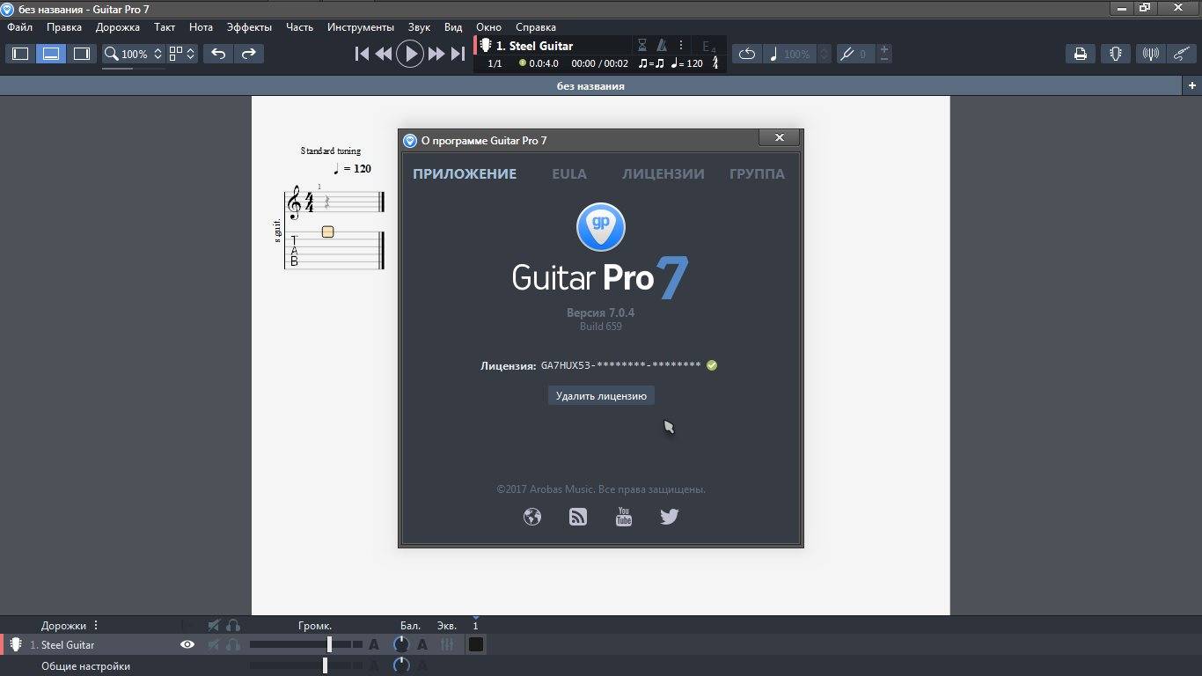The height and width of the screenshot is (676, 1202).
Task: Mute the Steel Guitar track
Action: point(214,645)
